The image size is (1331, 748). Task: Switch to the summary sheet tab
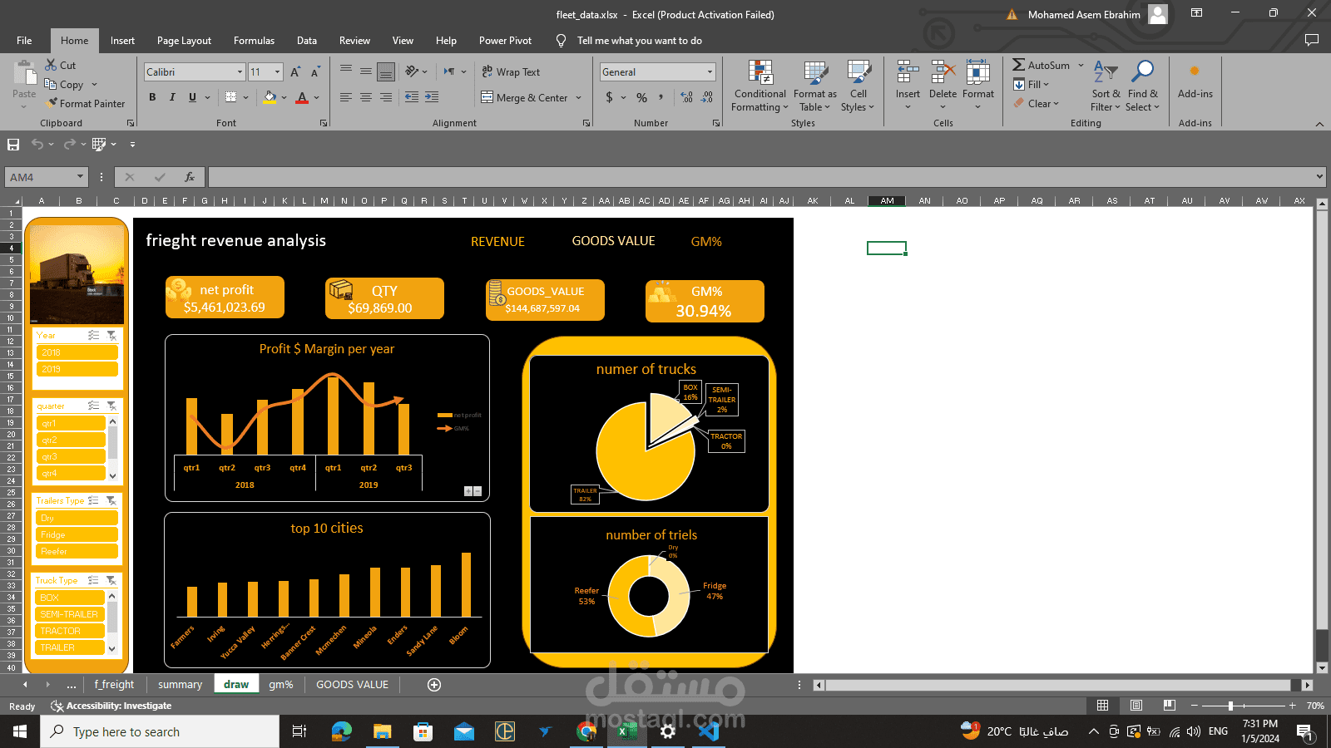click(179, 684)
